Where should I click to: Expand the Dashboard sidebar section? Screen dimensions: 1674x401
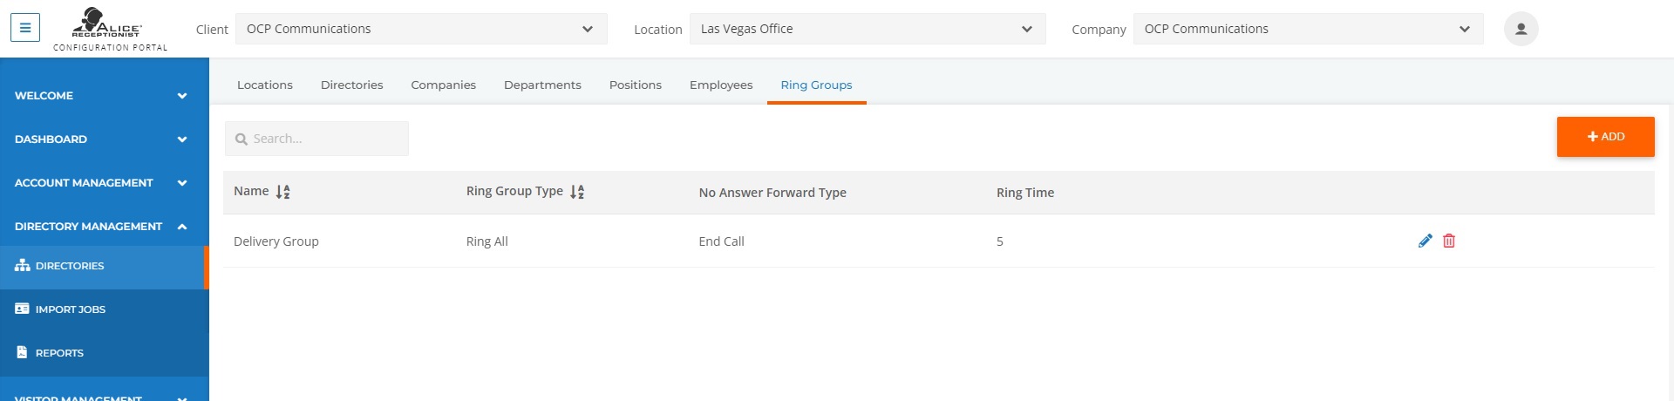click(x=105, y=139)
